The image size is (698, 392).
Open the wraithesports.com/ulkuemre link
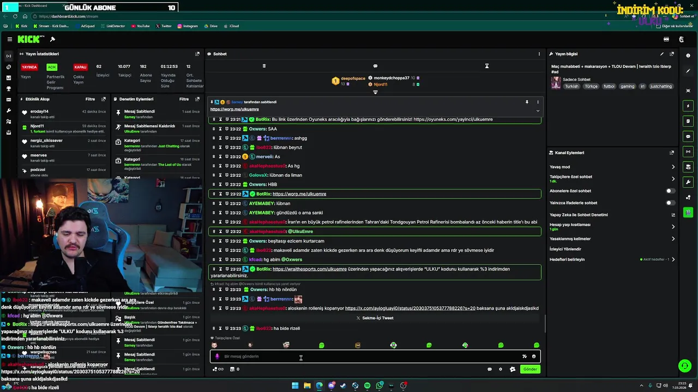point(309,269)
